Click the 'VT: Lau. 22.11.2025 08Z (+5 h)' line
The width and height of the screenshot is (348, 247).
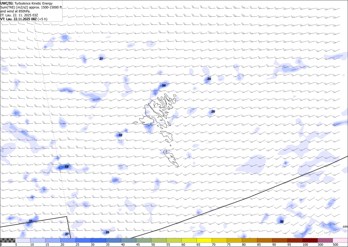tap(24, 19)
